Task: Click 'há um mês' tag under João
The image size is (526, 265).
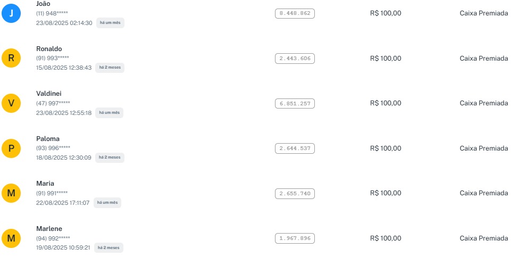Action: 110,23
